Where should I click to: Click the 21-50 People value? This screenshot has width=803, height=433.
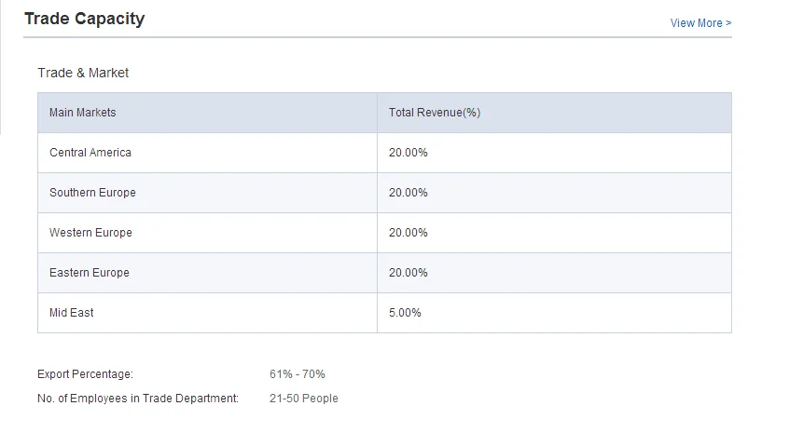(304, 399)
